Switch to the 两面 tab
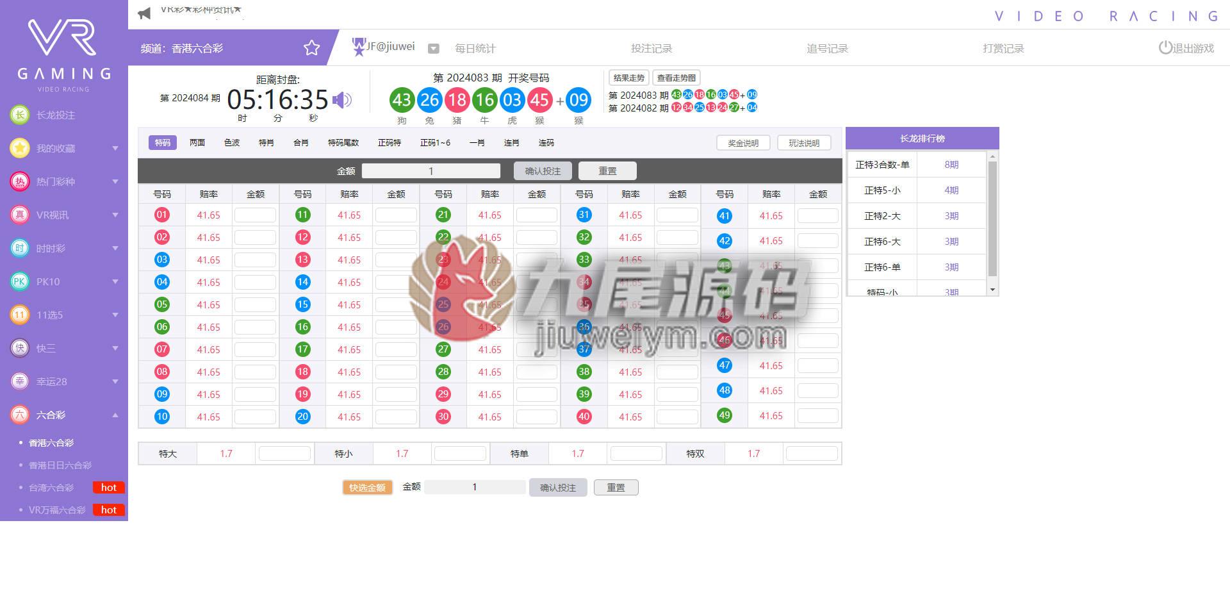 click(197, 142)
